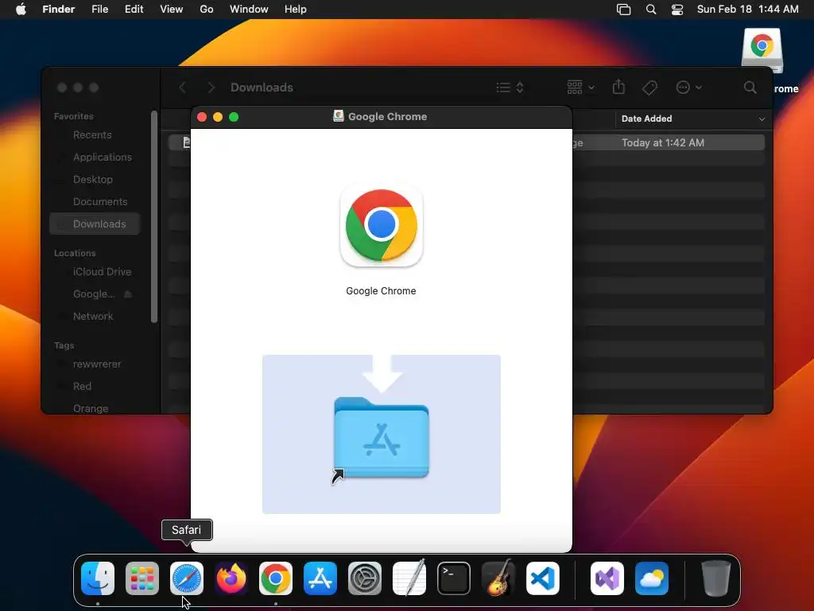
Task: Click the mounted Google Chrome disk on desktop
Action: point(762,50)
